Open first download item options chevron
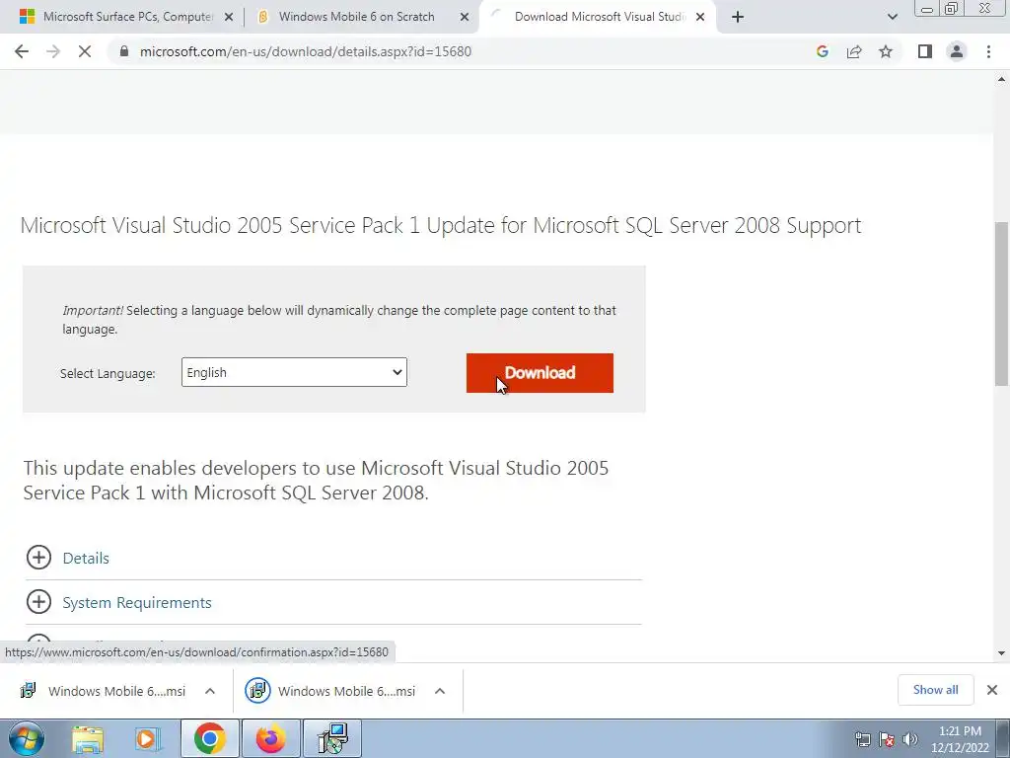 210,691
